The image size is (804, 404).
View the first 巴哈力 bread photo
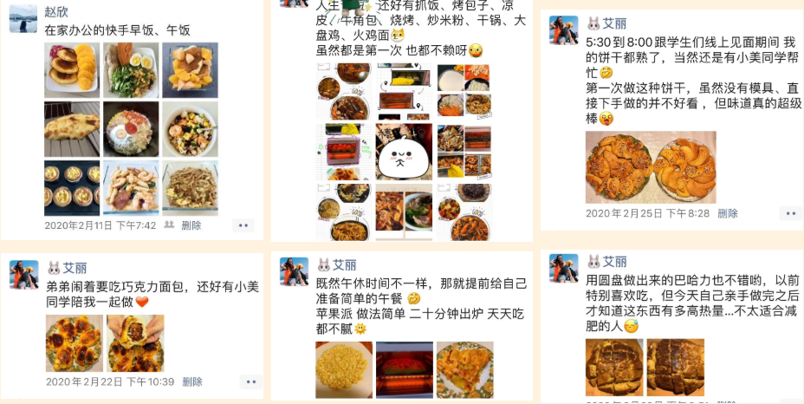(614, 367)
